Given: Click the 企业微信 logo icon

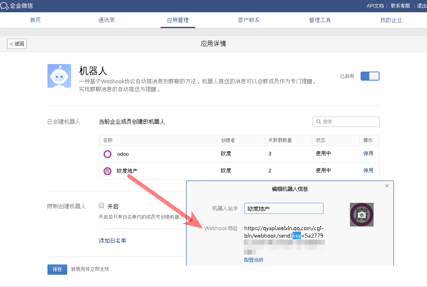Looking at the screenshot, I should coord(4,6).
